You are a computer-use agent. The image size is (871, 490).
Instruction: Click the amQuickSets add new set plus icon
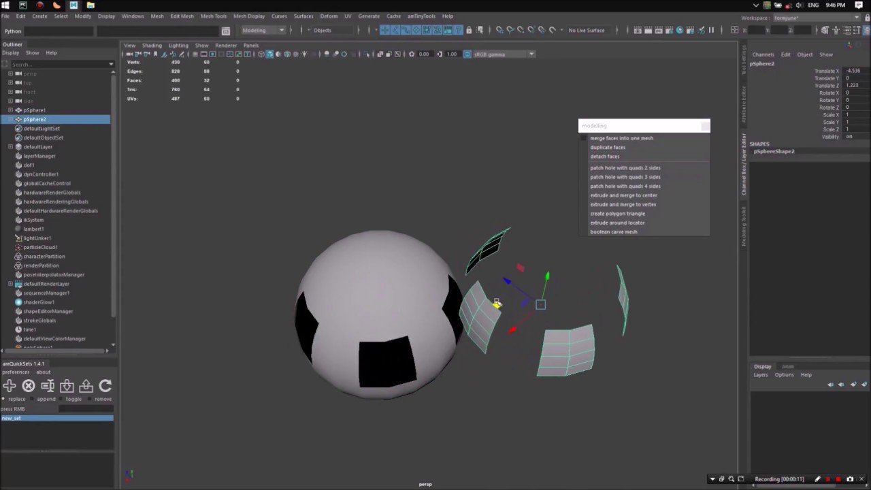(x=9, y=386)
